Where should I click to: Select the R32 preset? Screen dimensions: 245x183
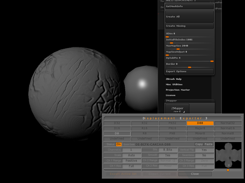coord(145,123)
